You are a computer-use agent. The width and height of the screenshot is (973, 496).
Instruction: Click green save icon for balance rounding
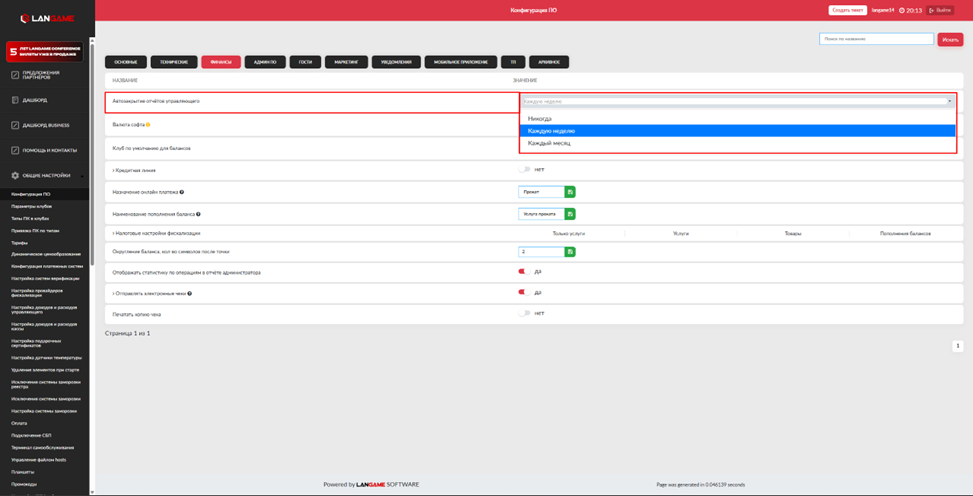click(x=570, y=252)
